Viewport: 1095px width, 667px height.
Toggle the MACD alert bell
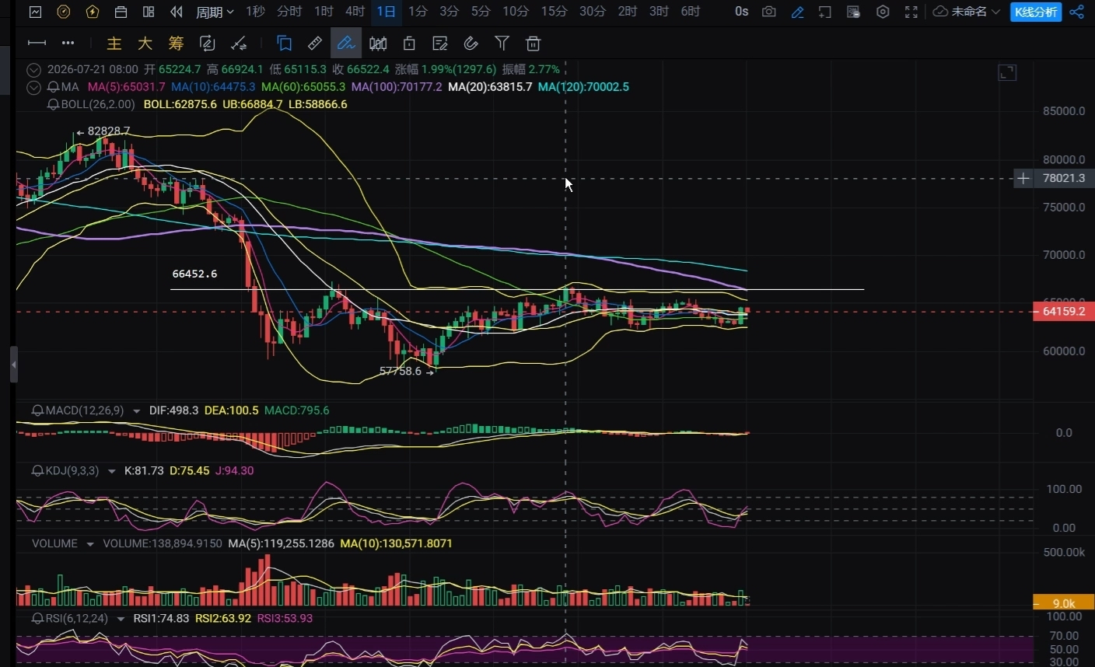[37, 410]
